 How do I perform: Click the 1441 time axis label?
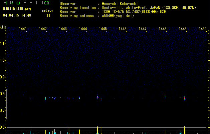(23, 29)
